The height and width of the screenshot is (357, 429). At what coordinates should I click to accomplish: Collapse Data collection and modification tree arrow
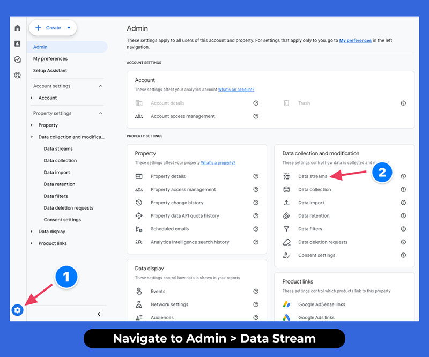(32, 137)
